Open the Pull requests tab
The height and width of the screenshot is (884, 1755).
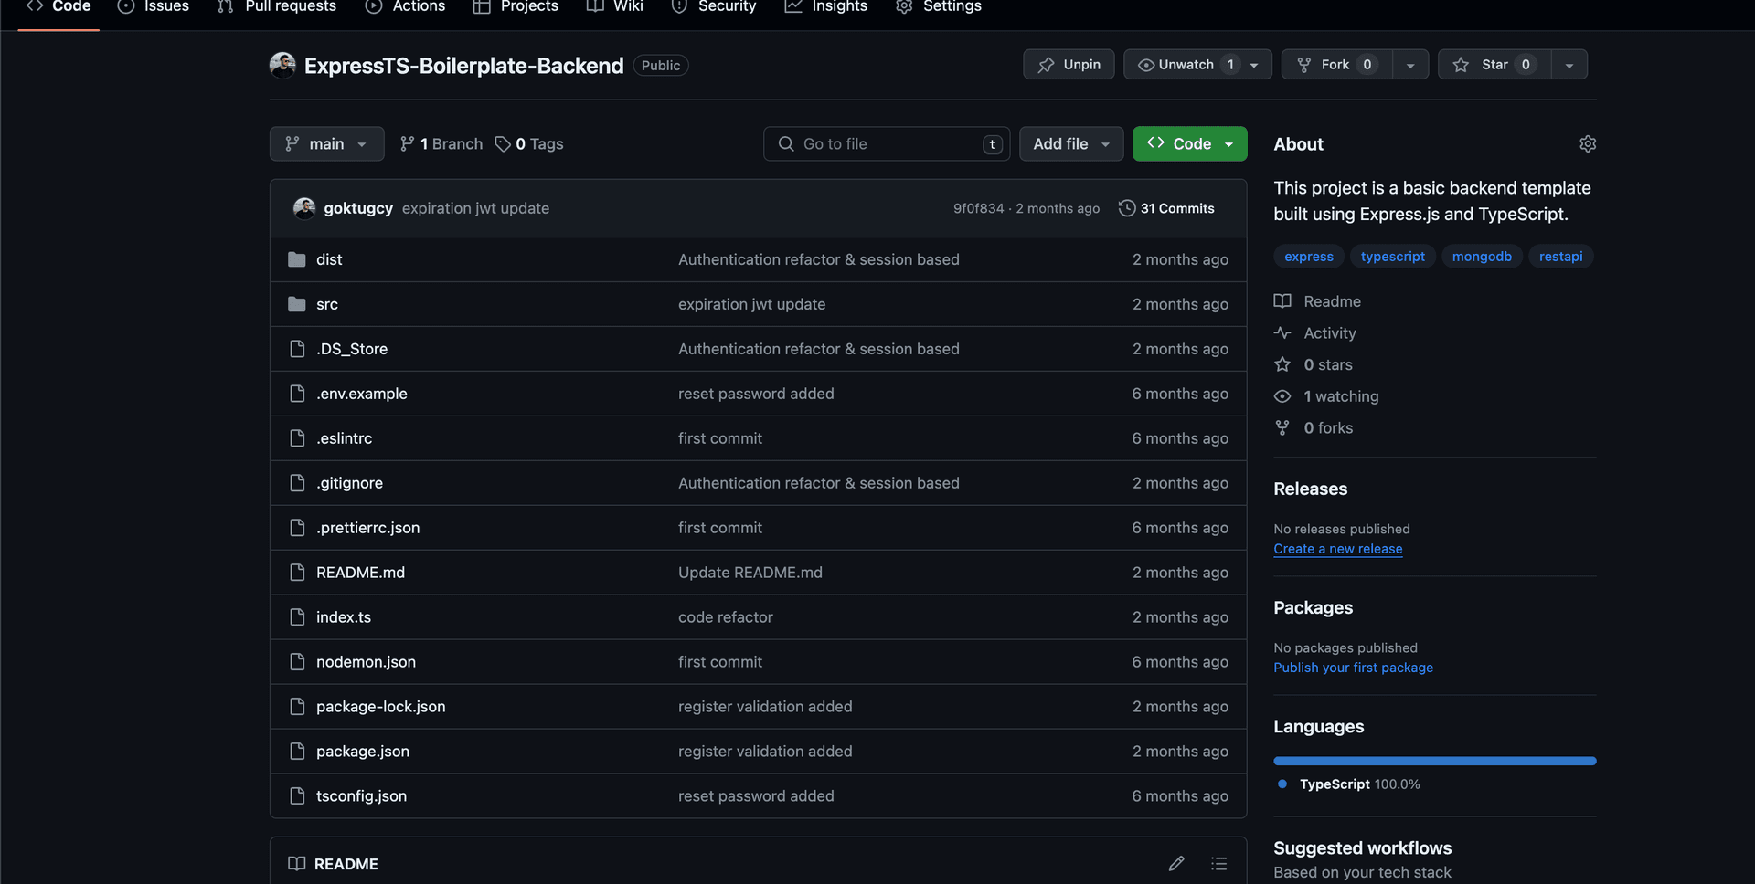click(x=276, y=7)
